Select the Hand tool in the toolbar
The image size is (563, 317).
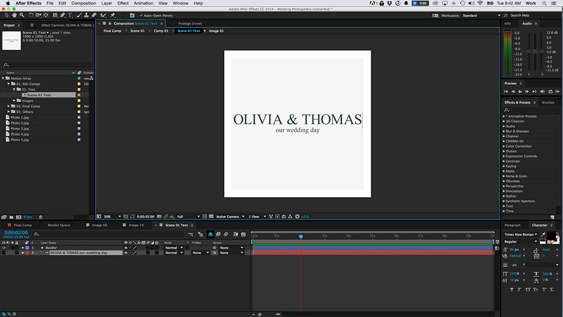pos(14,15)
